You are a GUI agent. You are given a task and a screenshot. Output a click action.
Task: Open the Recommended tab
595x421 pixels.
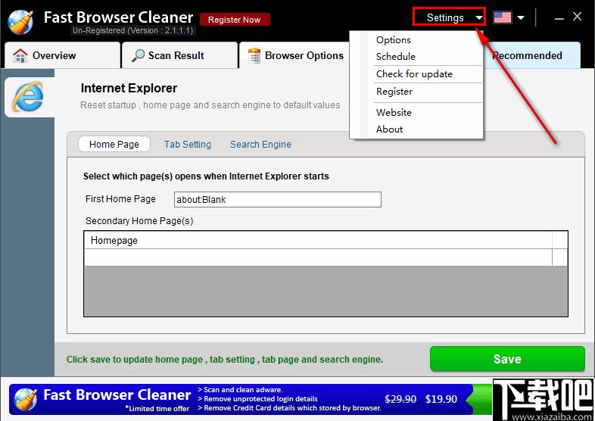pyautogui.click(x=531, y=55)
